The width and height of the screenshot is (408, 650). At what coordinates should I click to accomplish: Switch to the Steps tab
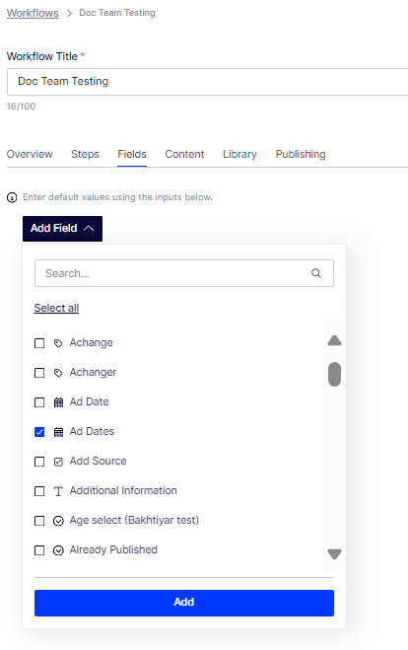85,154
